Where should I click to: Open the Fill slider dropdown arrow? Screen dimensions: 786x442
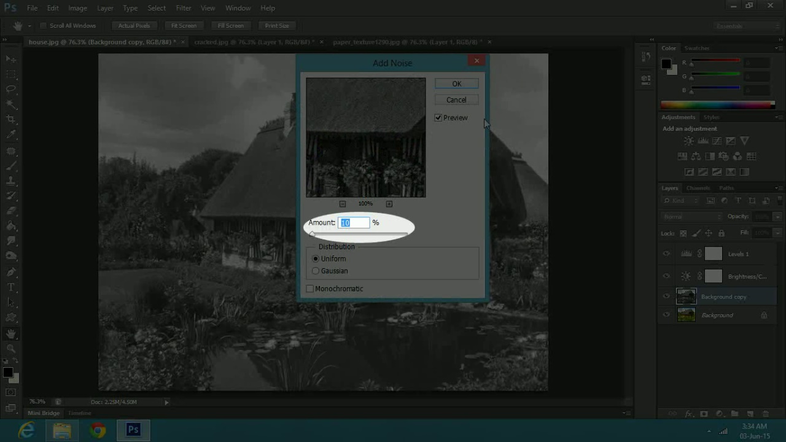click(777, 233)
